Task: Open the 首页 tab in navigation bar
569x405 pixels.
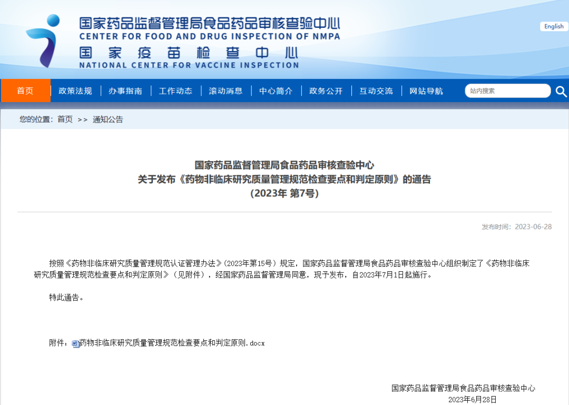Action: tap(25, 91)
